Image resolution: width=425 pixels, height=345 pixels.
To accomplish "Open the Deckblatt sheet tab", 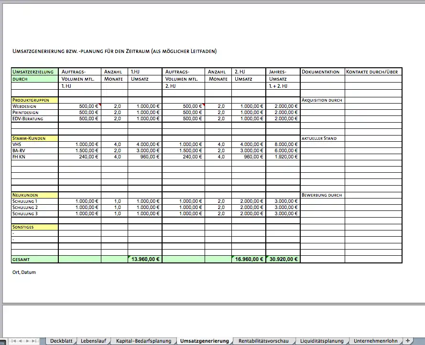I will click(61, 341).
